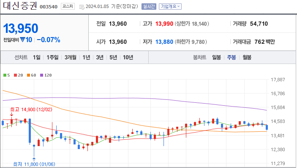This screenshot has width=297, height=168.
Task: Click the 코스피 market badge
Action: click(68, 6)
